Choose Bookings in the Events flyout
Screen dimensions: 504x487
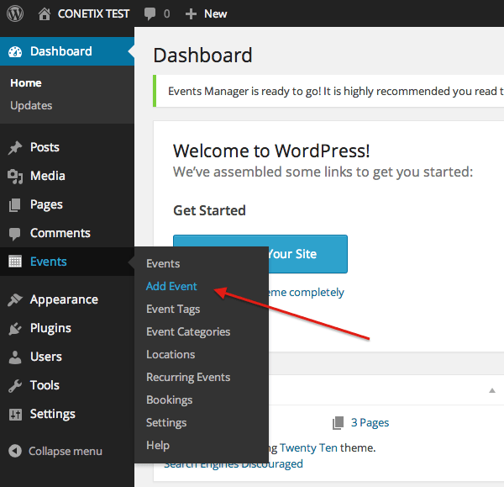(169, 400)
